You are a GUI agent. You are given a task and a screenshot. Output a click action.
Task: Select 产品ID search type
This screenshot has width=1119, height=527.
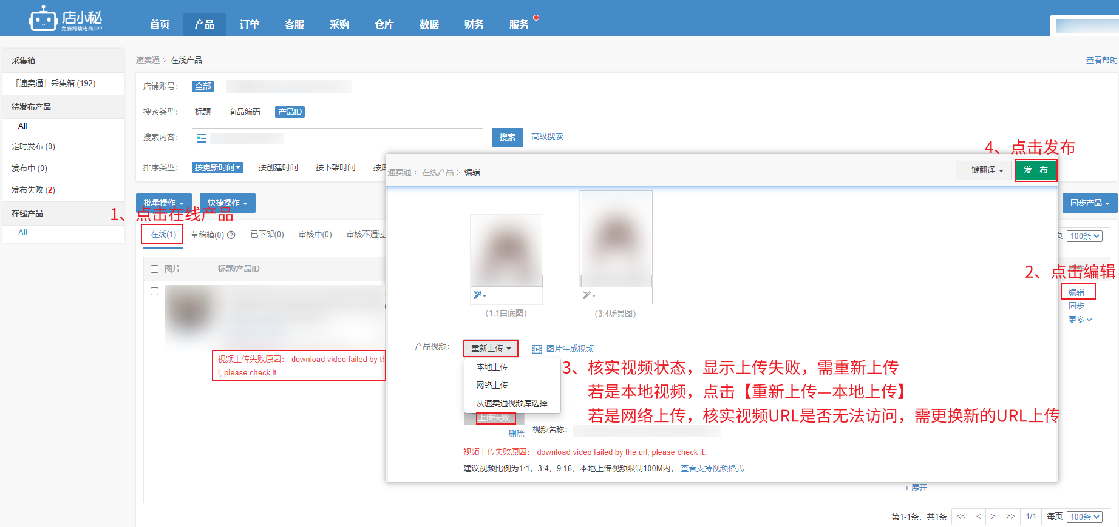[x=290, y=112]
